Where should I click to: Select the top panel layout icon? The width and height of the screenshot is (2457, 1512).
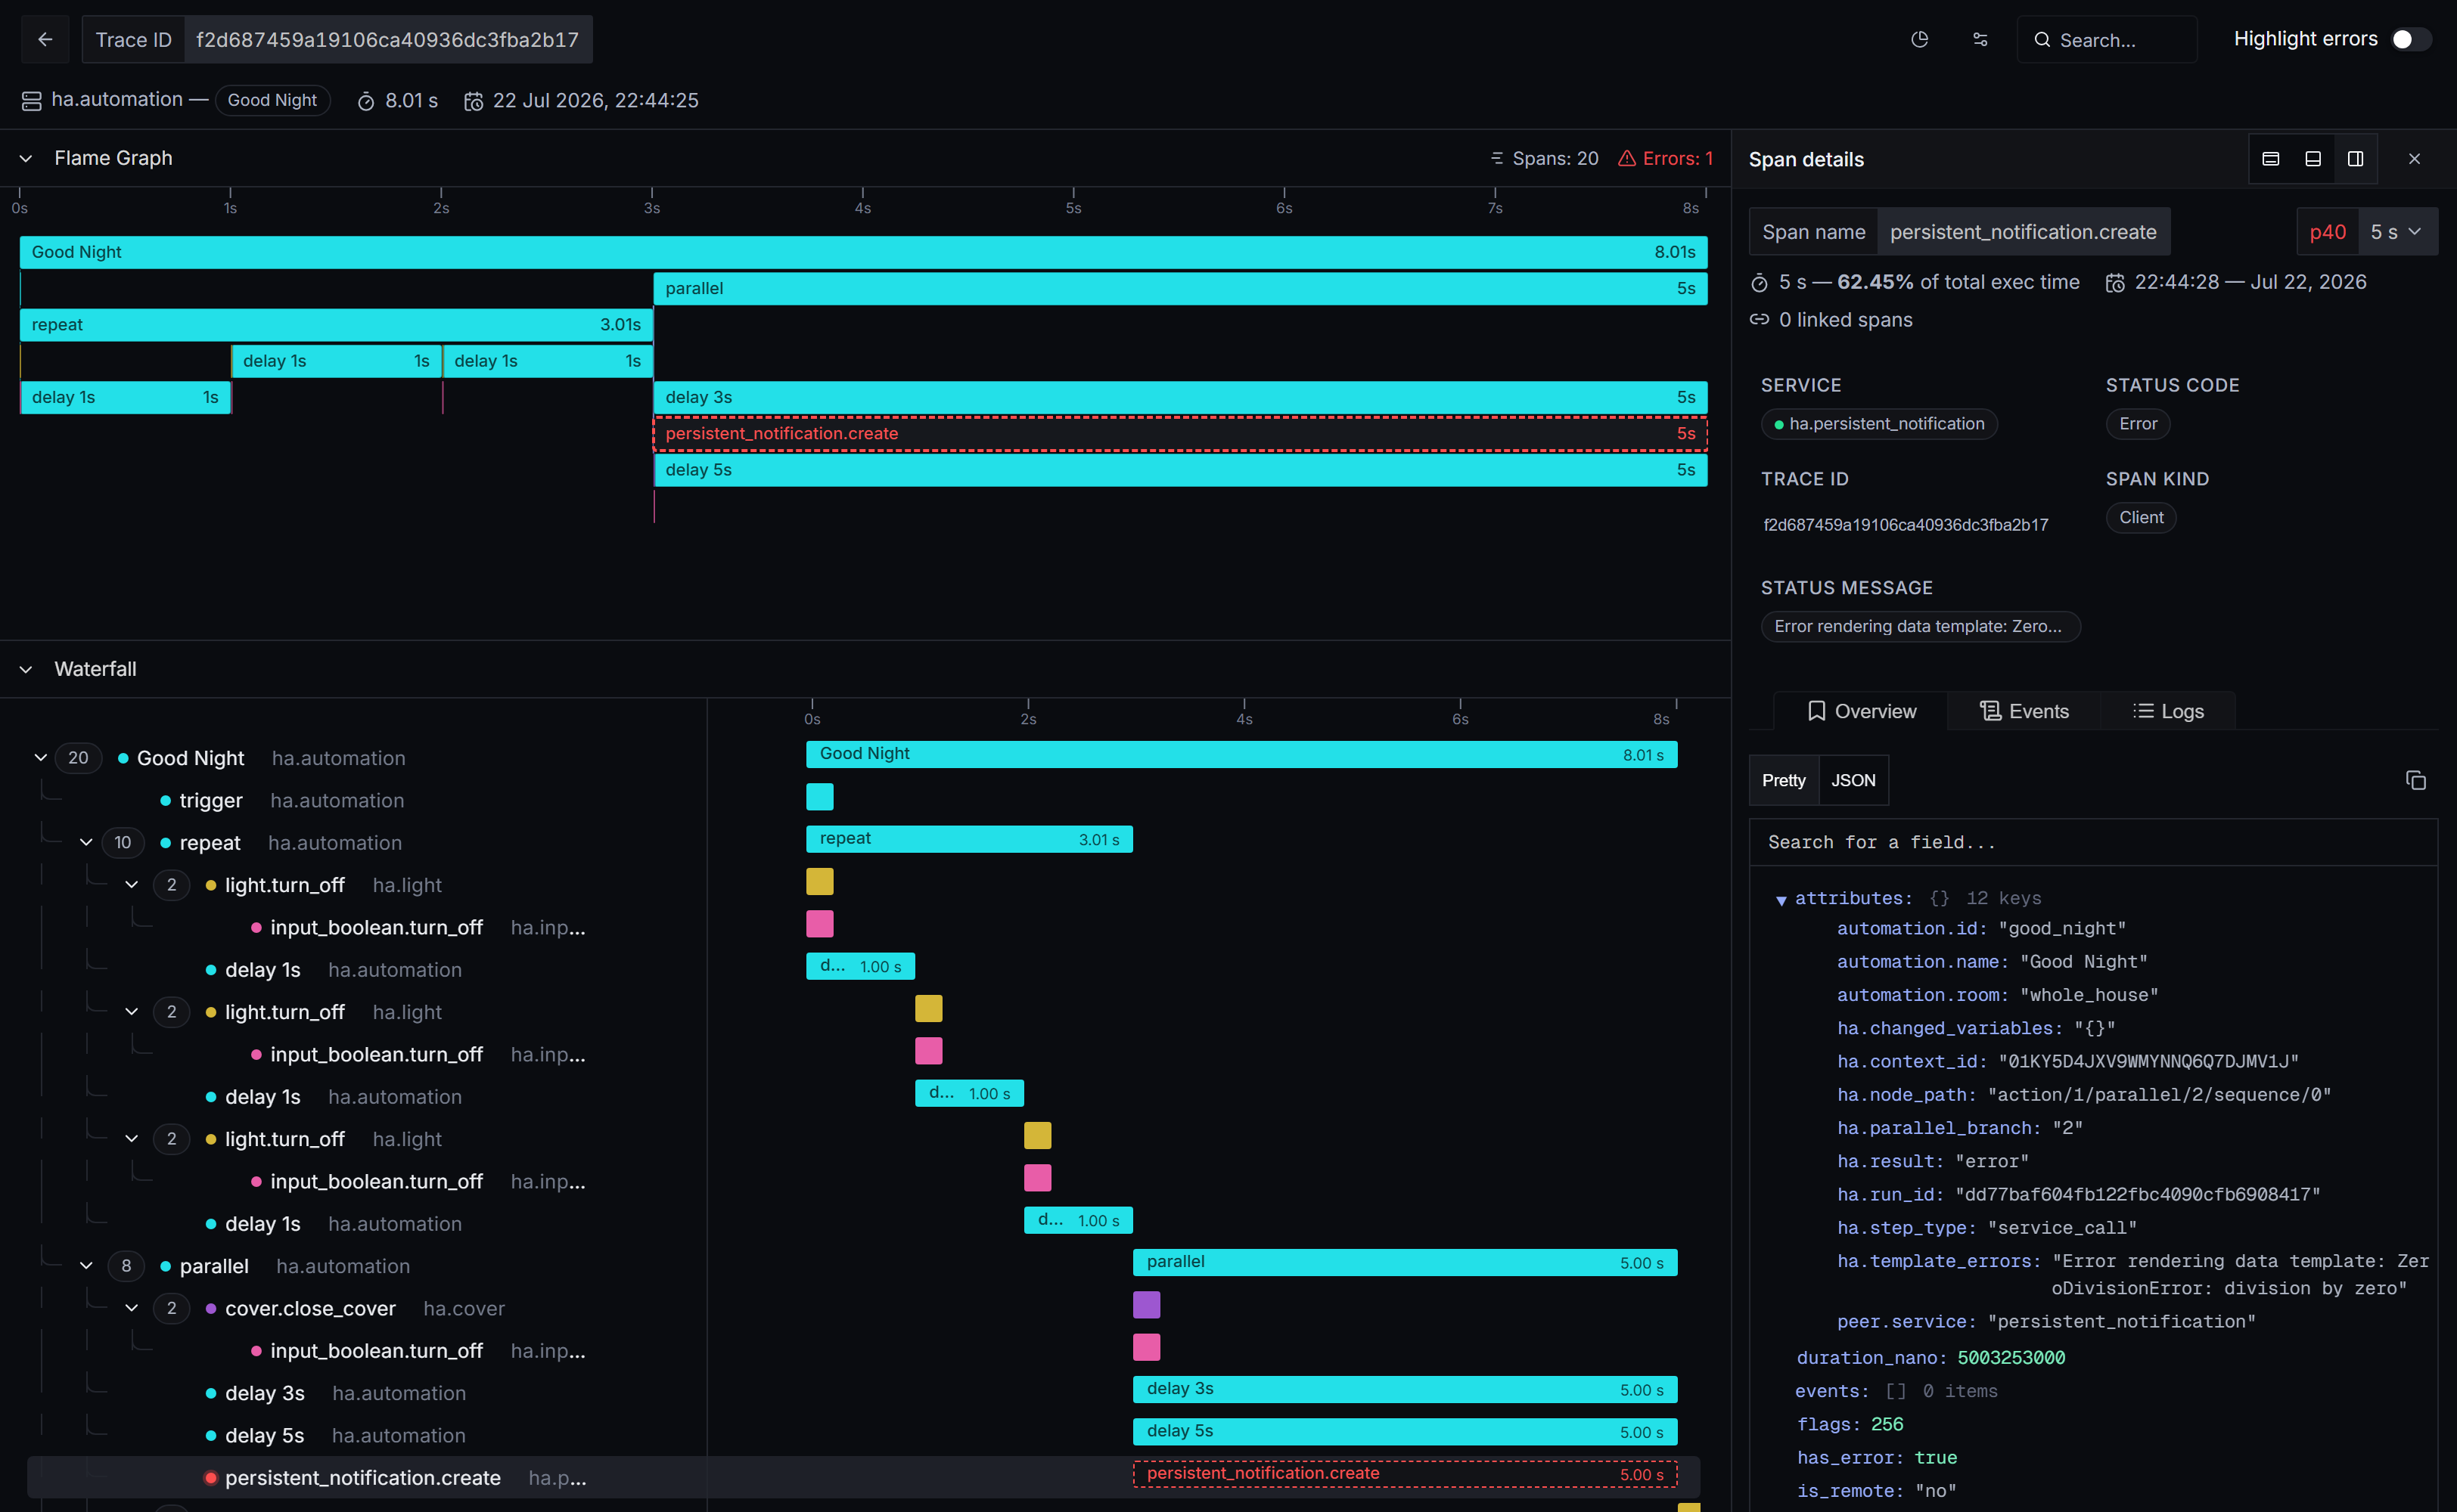2270,159
